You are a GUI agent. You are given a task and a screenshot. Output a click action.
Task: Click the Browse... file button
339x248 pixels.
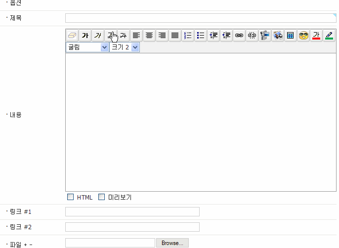point(172,243)
